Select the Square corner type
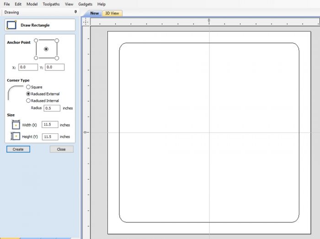This screenshot has height=239, width=320. point(28,87)
